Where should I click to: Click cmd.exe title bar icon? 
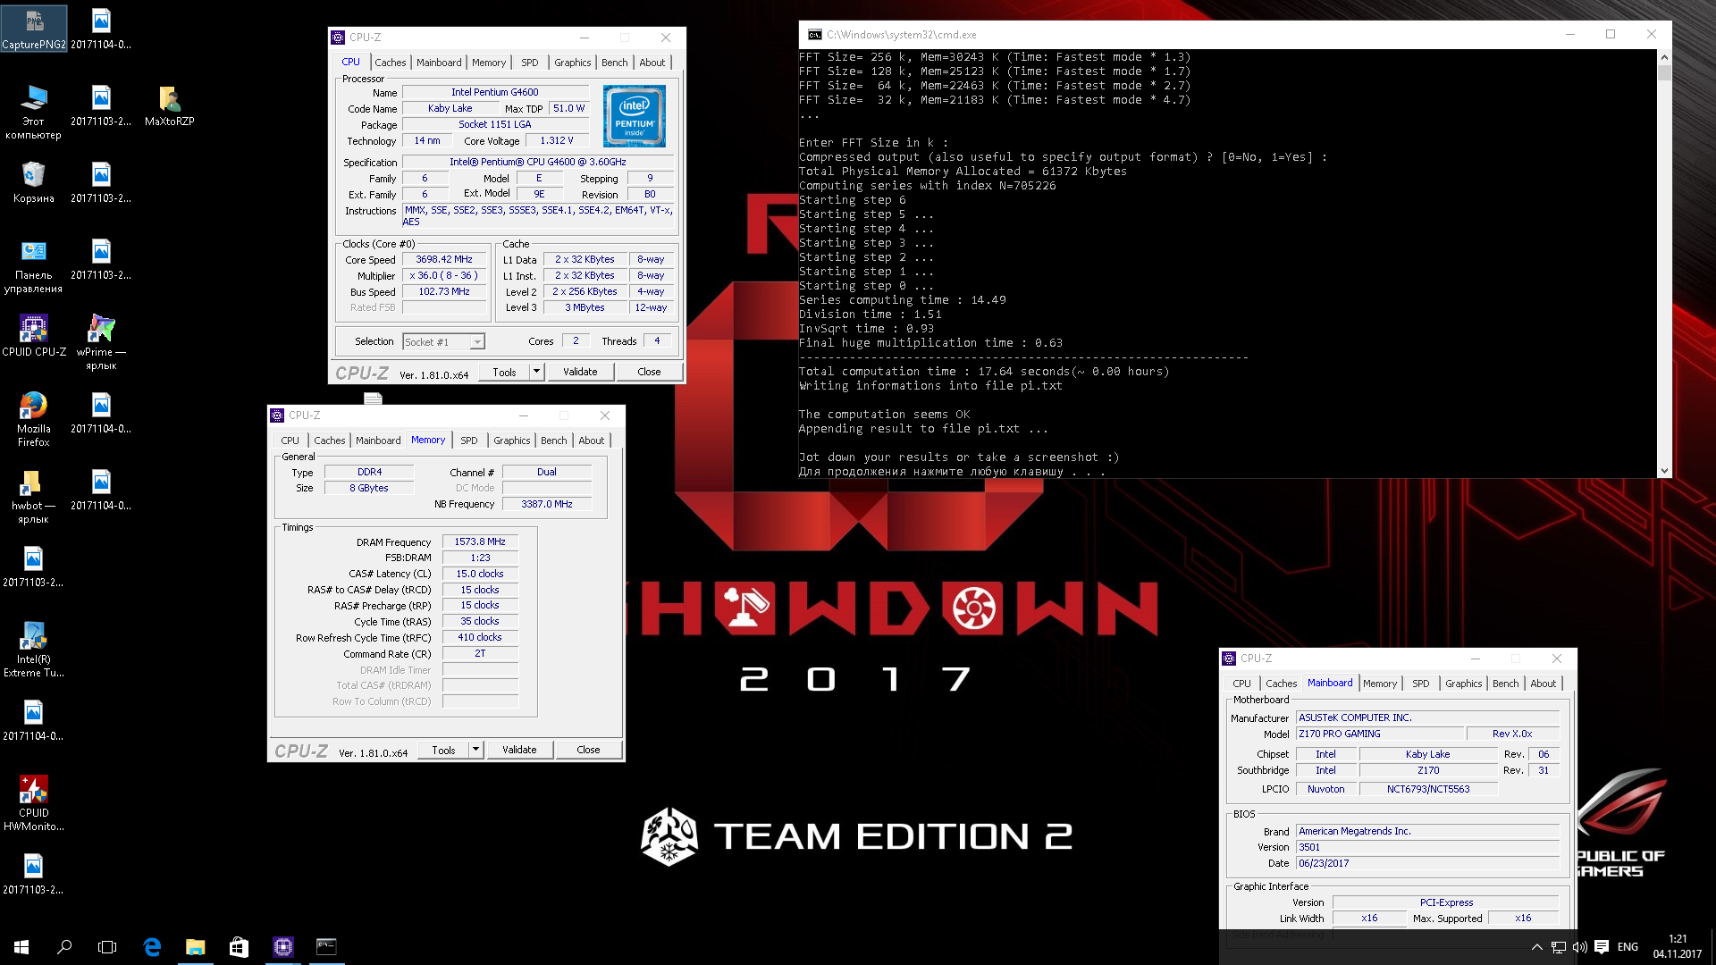(814, 35)
